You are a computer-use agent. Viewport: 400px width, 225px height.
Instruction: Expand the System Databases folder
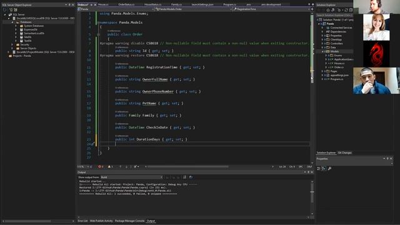[x=16, y=26]
